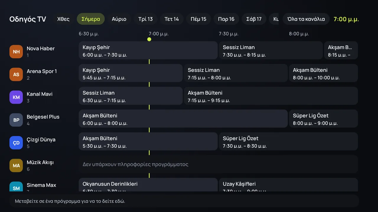Select the Παρ 16 day tab
378x212 pixels.
click(x=226, y=19)
